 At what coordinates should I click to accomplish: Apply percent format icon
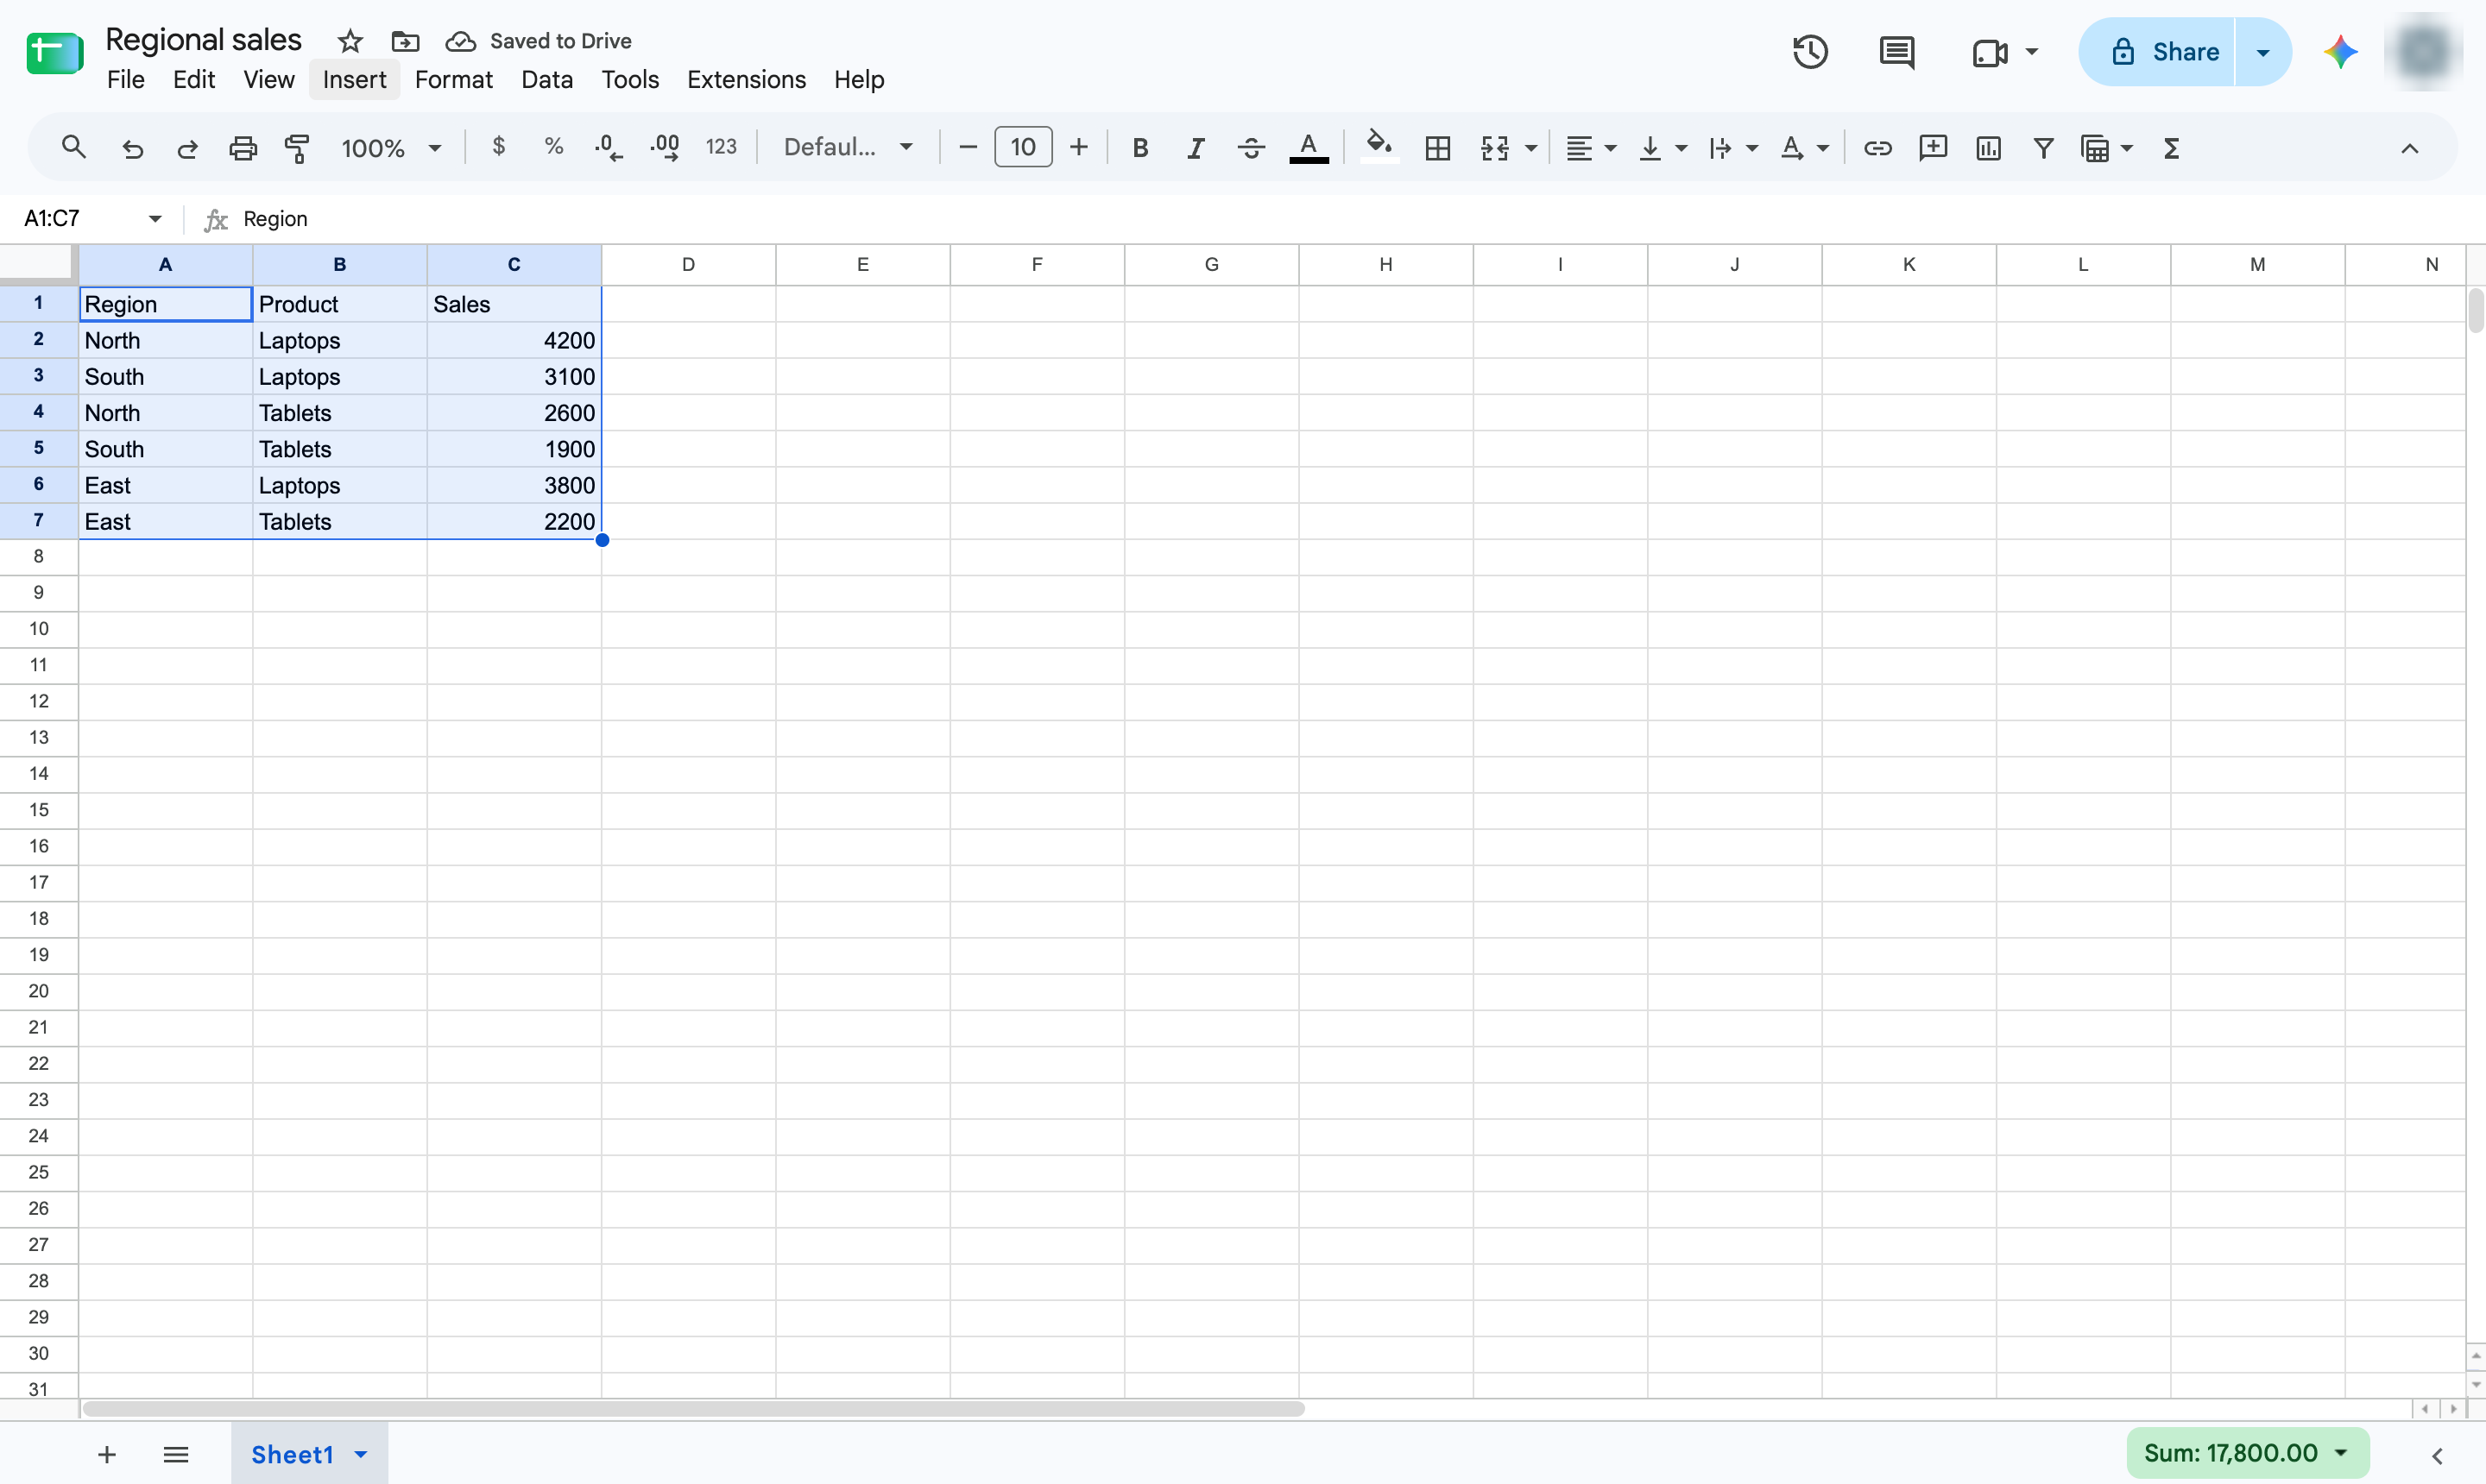[553, 147]
